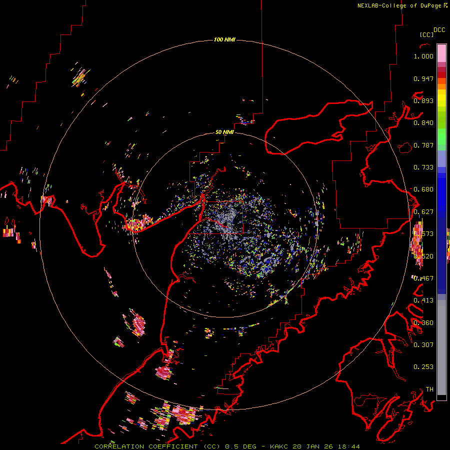Click the 0.413 legend value

point(423,300)
